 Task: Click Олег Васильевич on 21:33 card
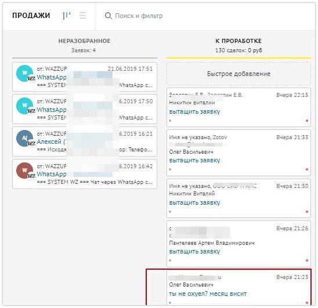coord(191,152)
